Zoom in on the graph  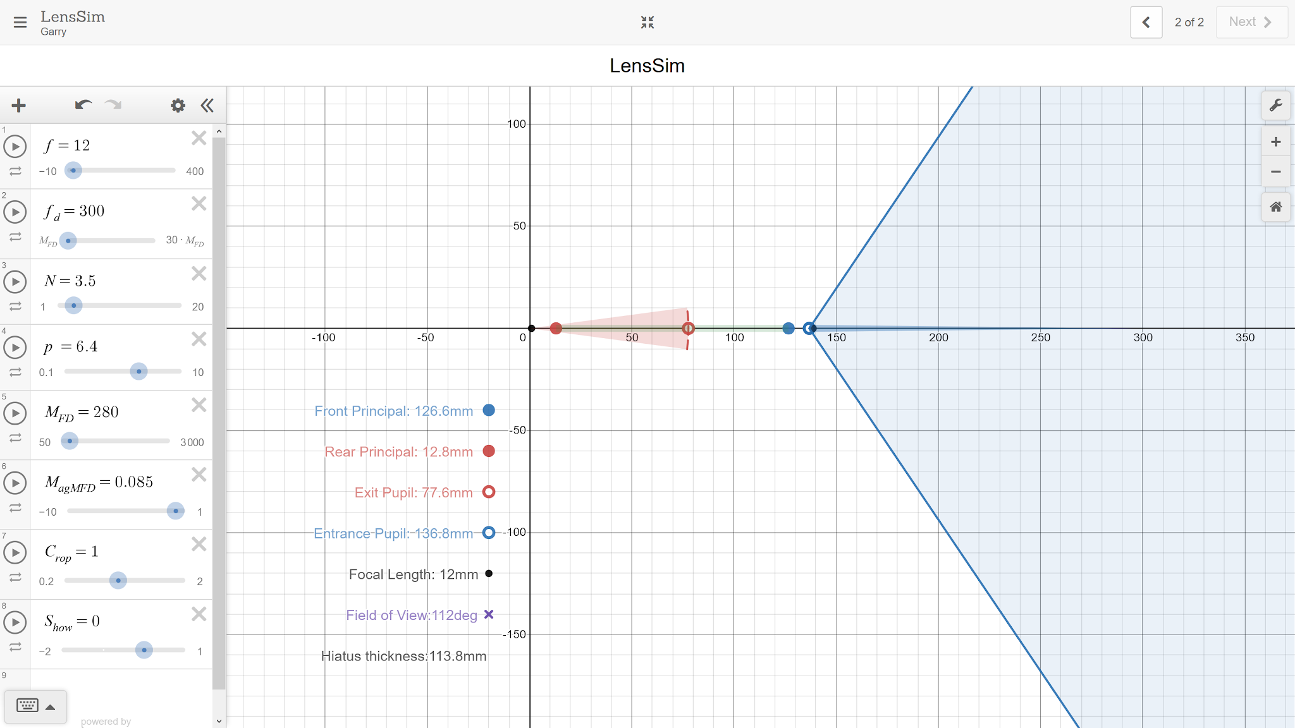[1275, 142]
